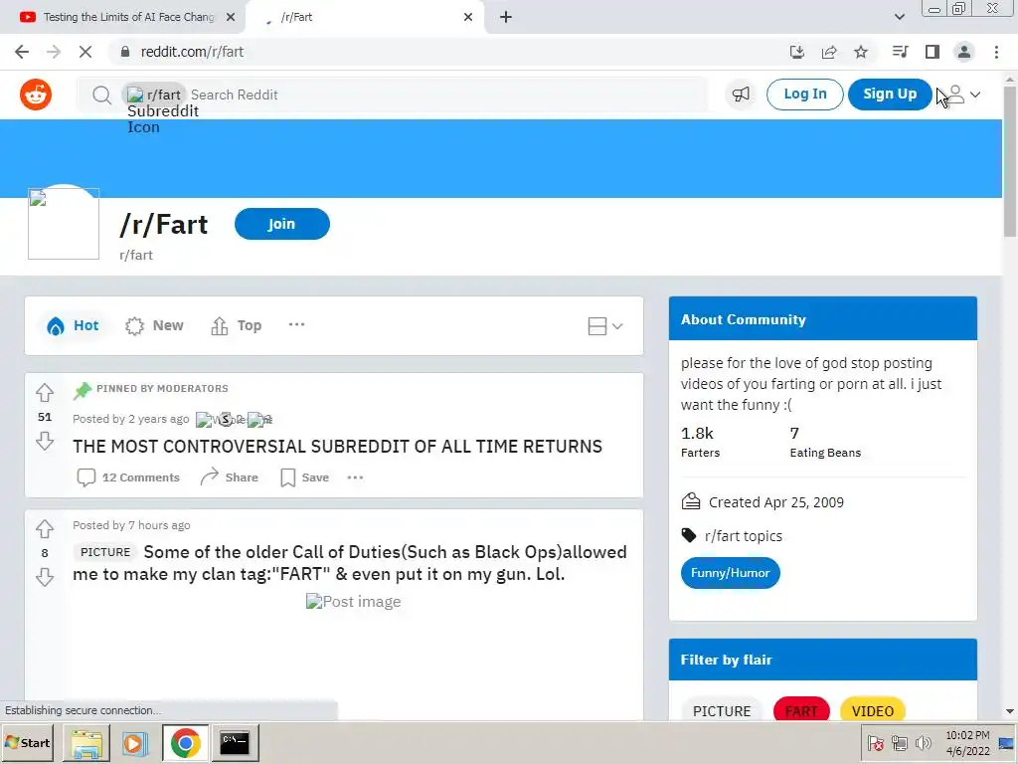This screenshot has height=764, width=1018.
Task: Sort posts by Hot
Action: (73, 325)
